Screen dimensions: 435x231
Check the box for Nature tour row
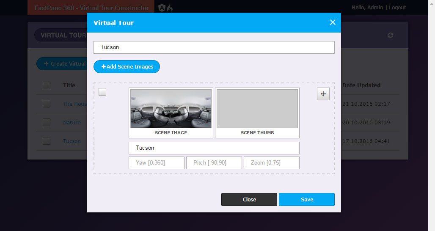tap(47, 123)
